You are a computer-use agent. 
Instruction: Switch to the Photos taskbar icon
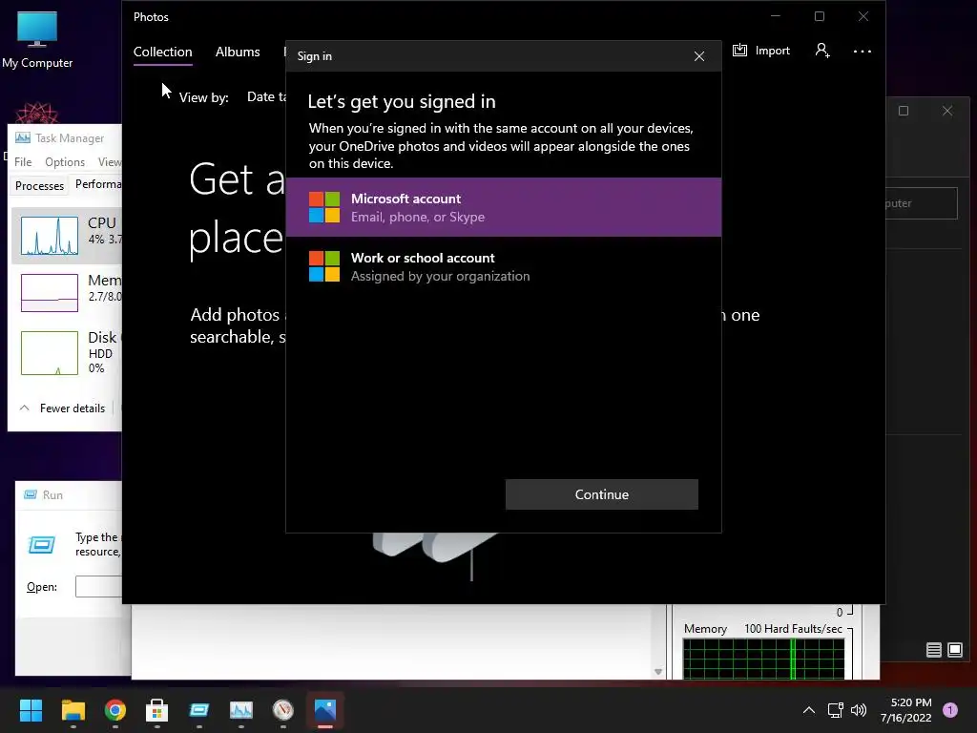click(x=325, y=710)
